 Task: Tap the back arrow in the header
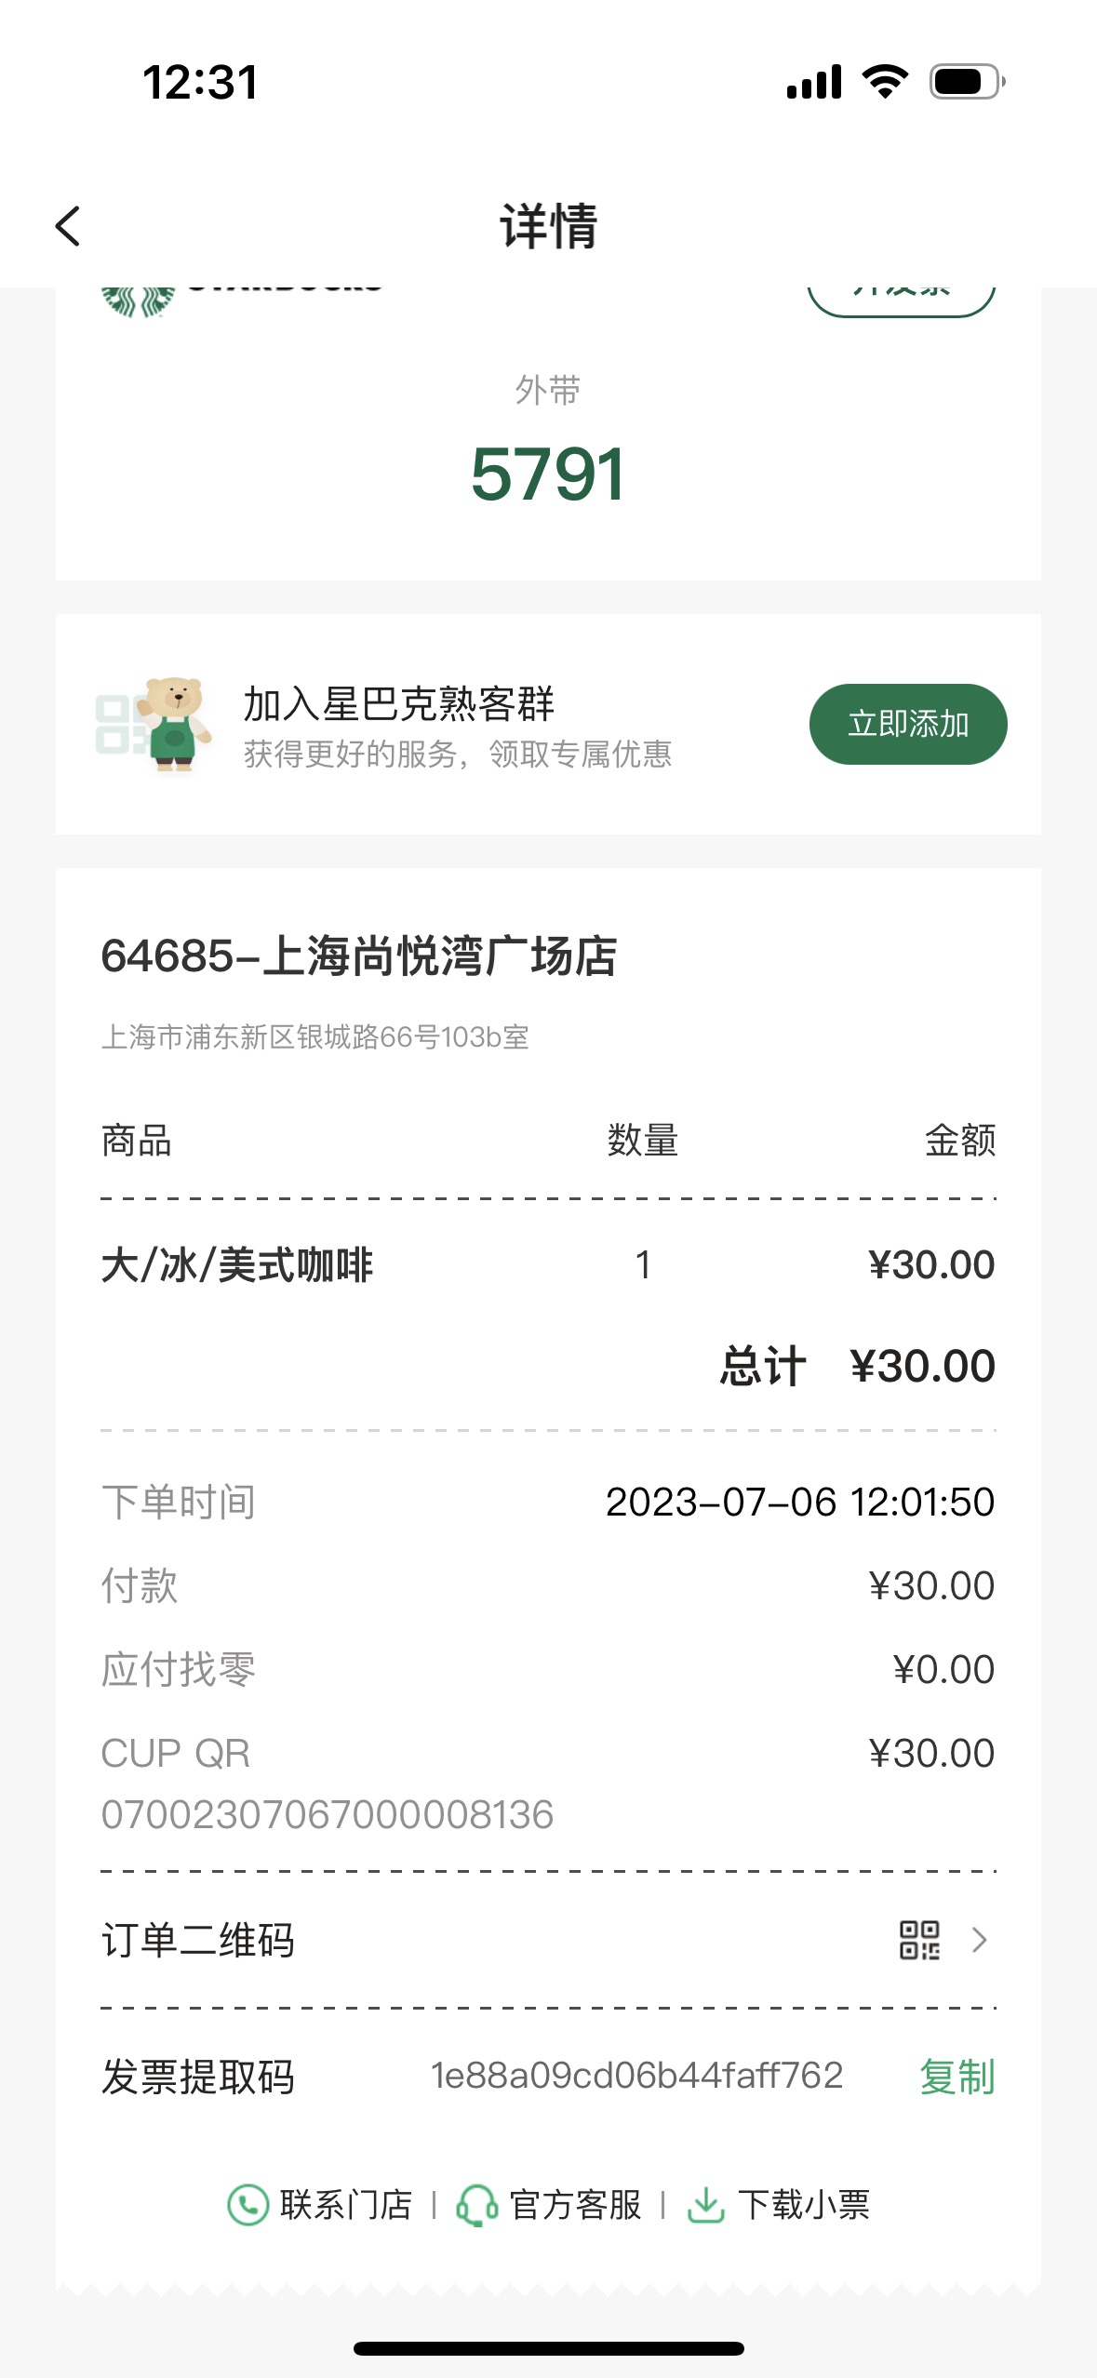click(x=68, y=226)
